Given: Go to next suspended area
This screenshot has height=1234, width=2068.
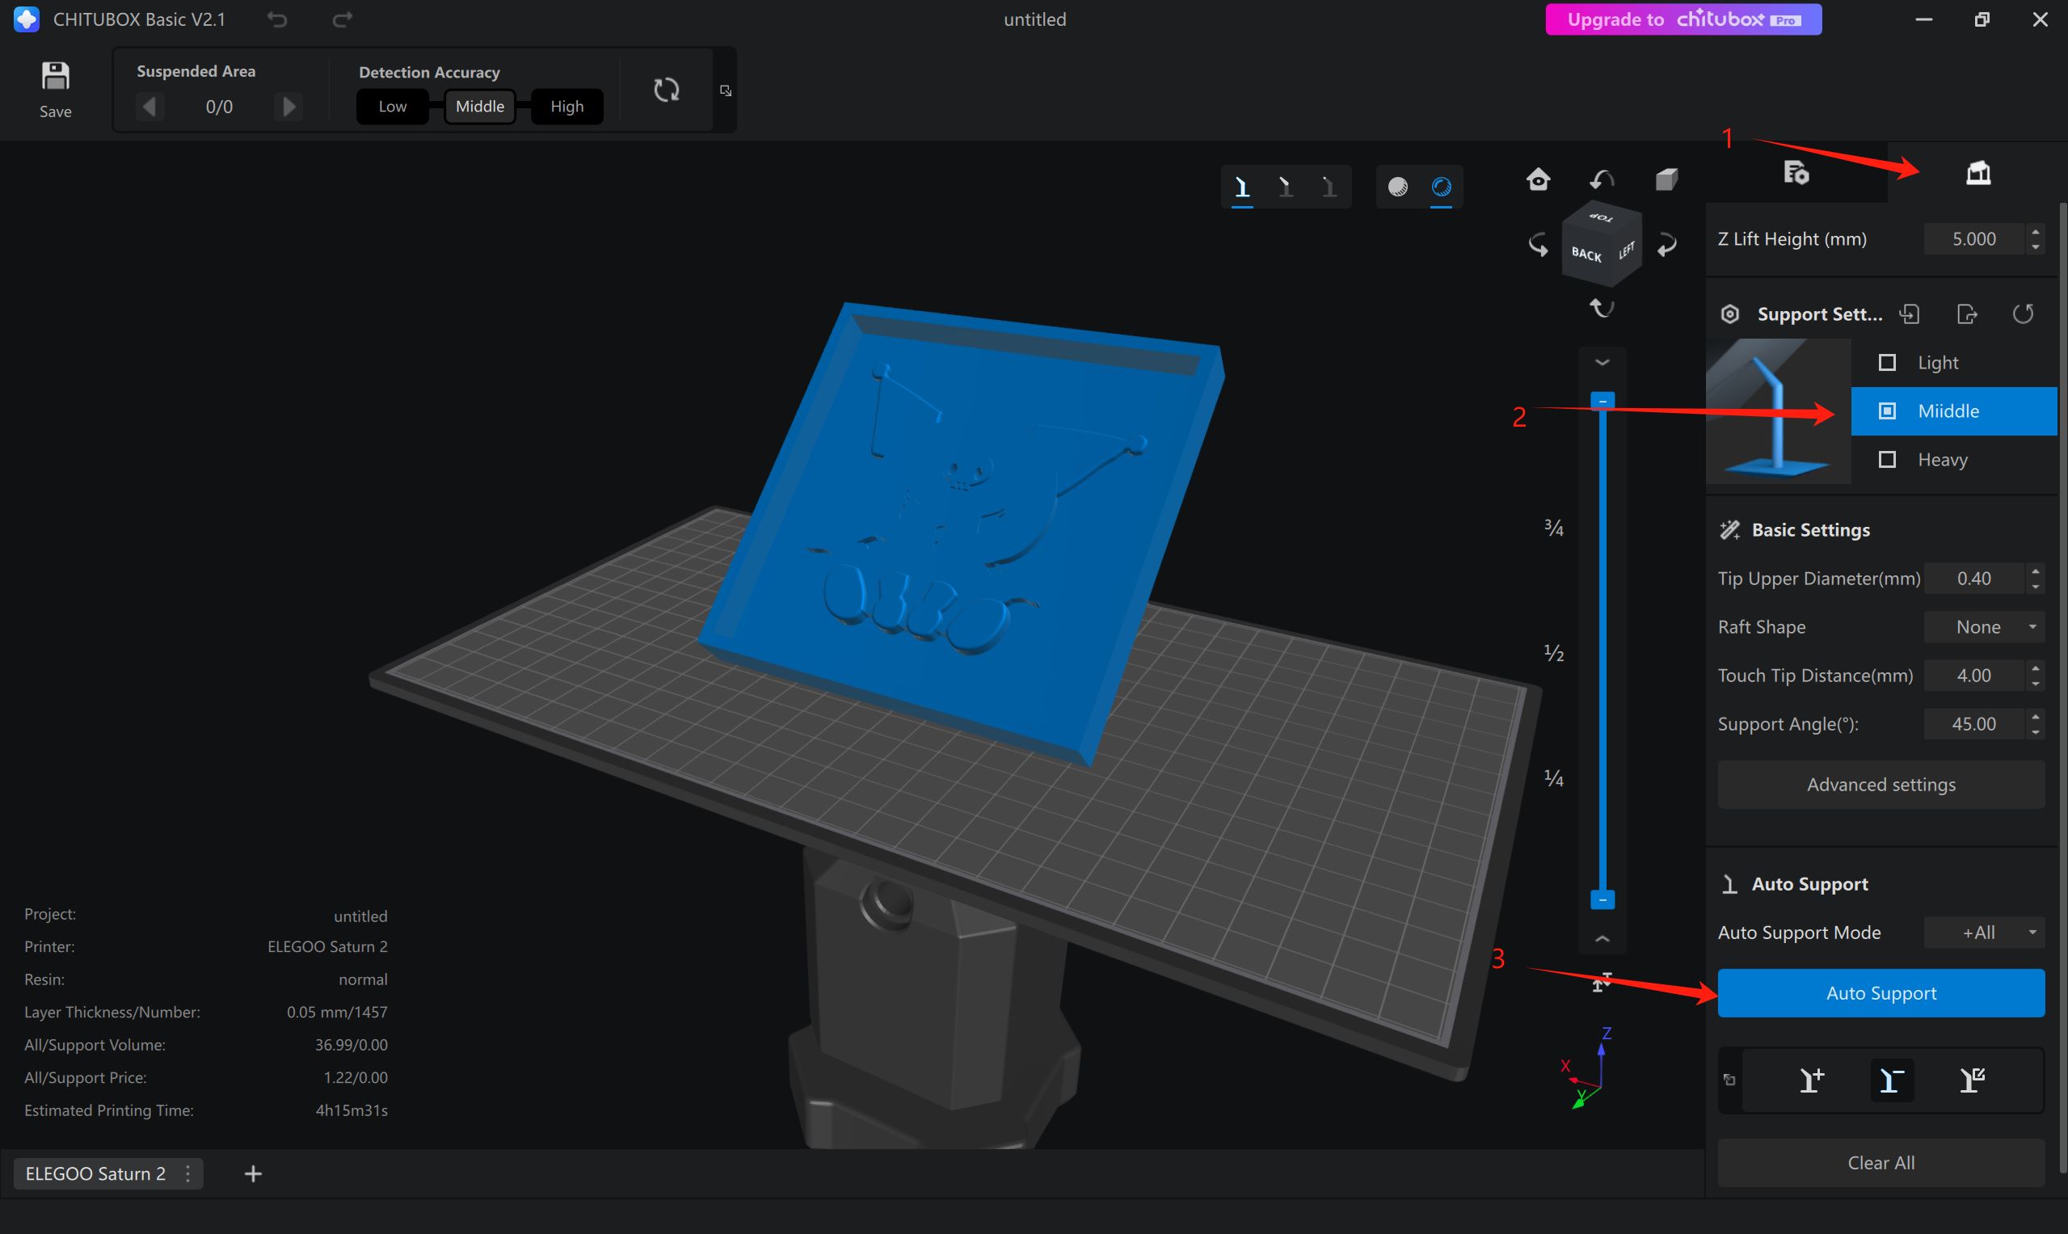Looking at the screenshot, I should point(289,107).
